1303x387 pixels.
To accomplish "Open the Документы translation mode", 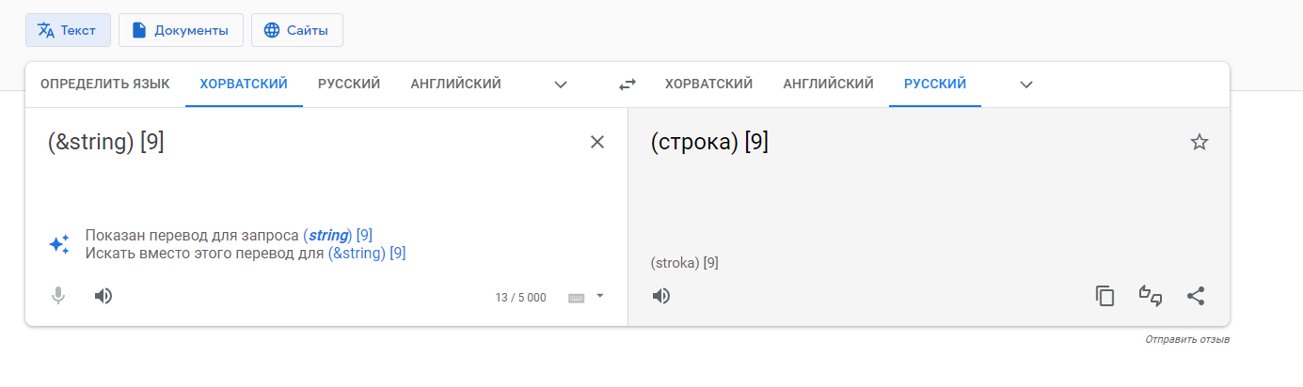I will (x=181, y=30).
